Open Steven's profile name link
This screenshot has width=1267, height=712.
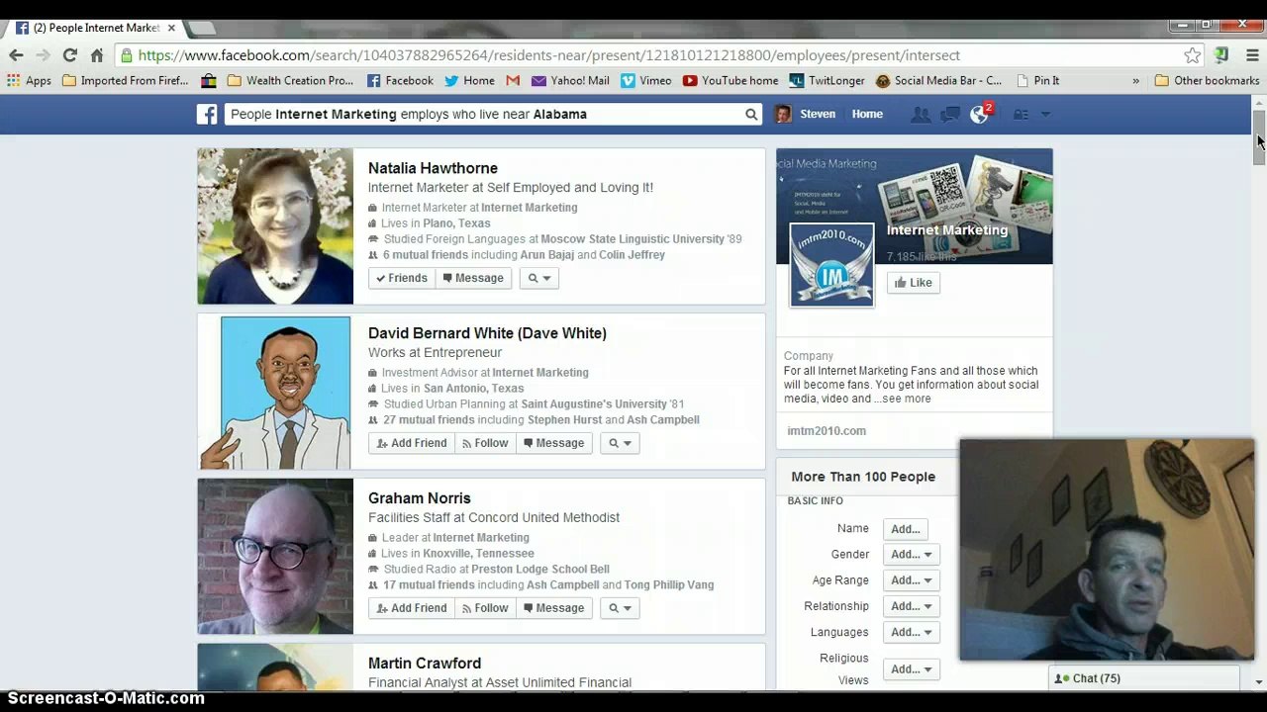point(818,115)
